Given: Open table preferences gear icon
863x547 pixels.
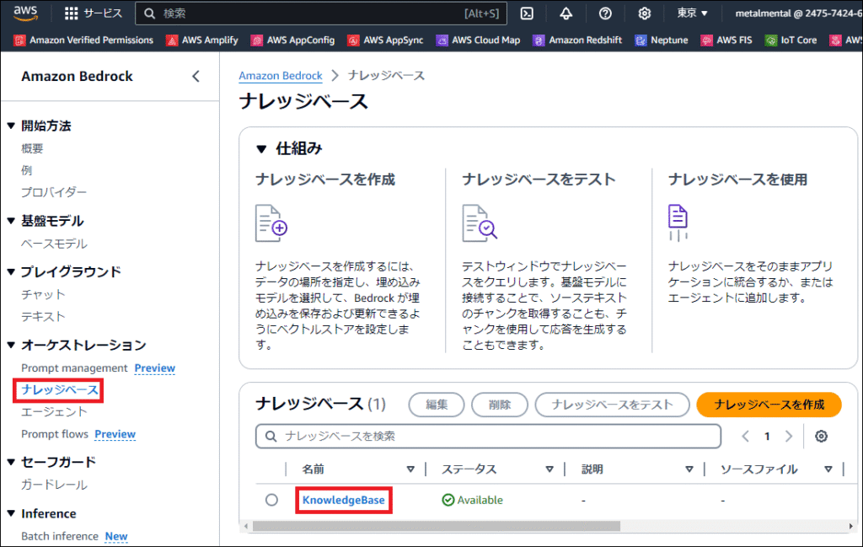Looking at the screenshot, I should [x=821, y=436].
